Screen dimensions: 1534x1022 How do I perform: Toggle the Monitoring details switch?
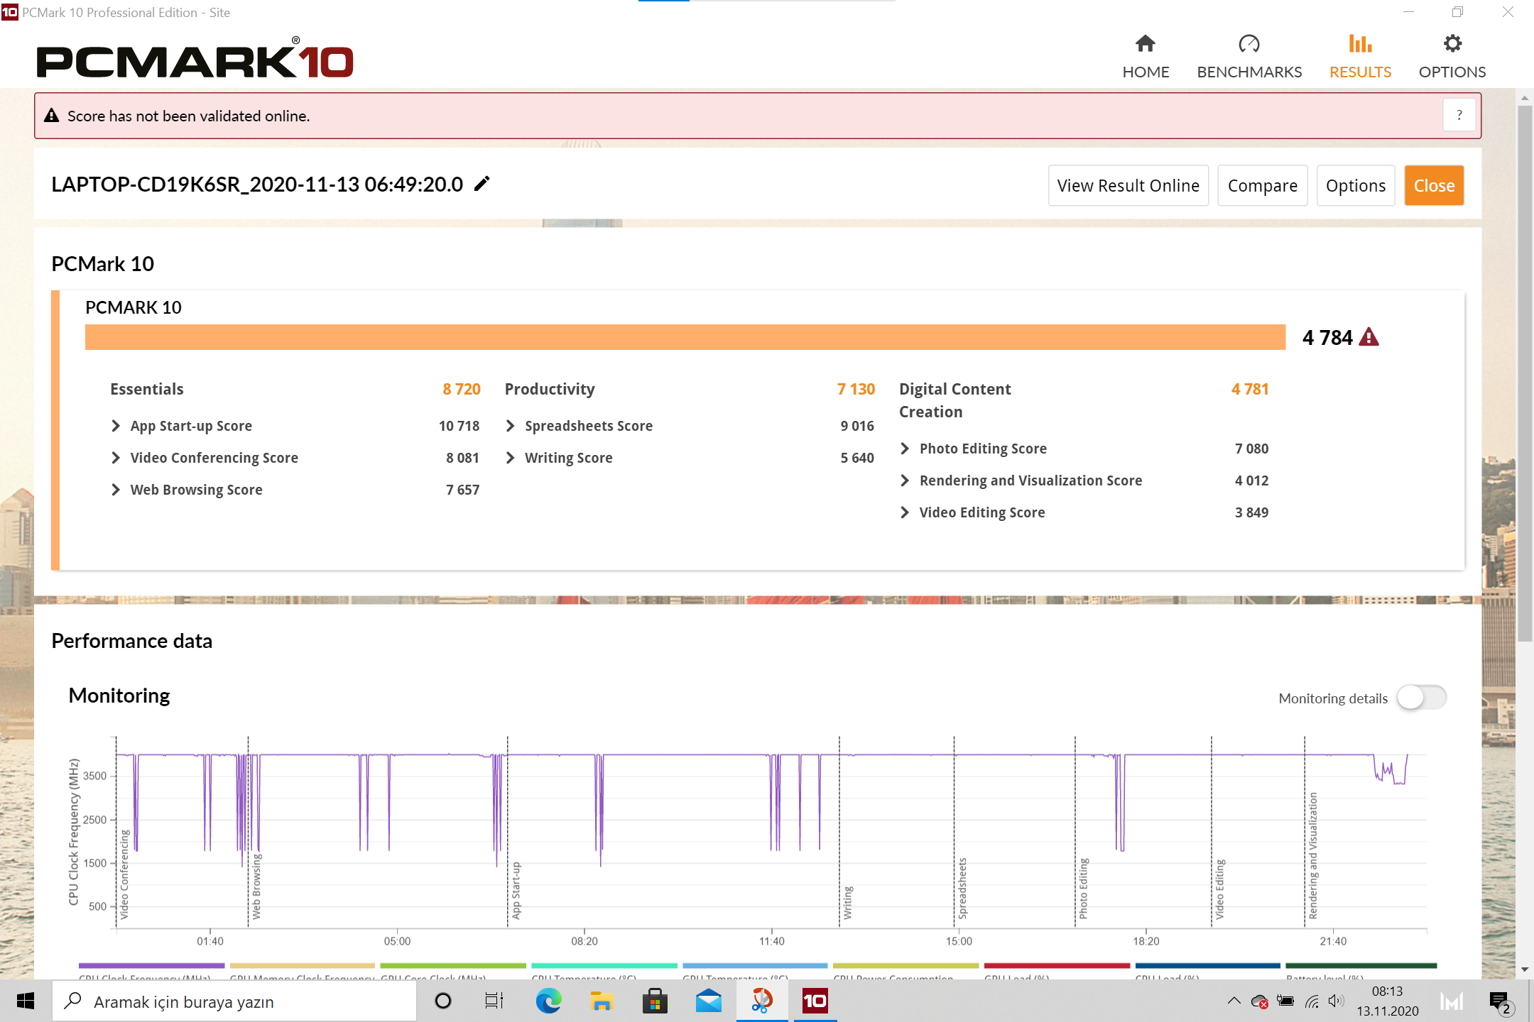coord(1421,698)
